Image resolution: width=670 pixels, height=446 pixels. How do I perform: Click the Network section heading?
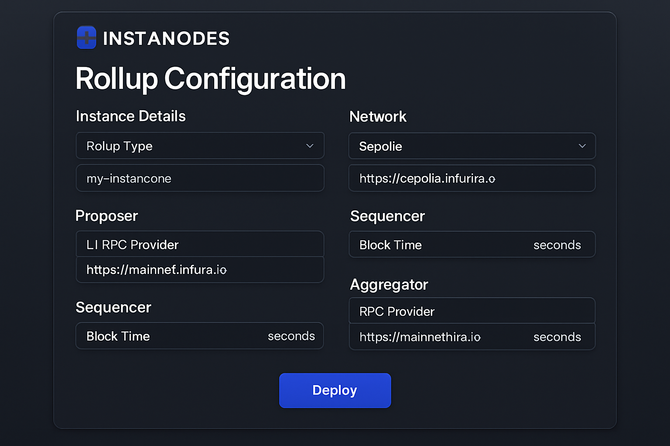[378, 116]
